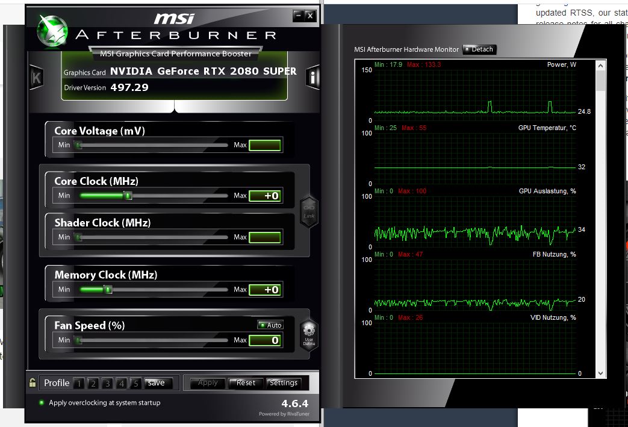Screen dimensions: 628x427
Task: Open the Kombustor K side button
Action: pyautogui.click(x=37, y=77)
